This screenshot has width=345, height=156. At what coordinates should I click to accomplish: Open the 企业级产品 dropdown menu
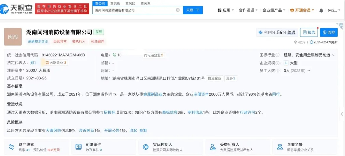[x=274, y=10]
